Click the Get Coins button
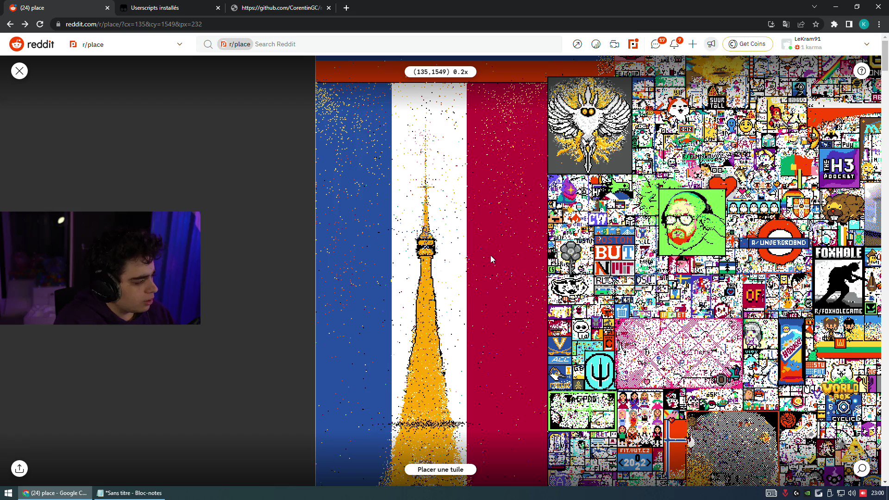 747,44
